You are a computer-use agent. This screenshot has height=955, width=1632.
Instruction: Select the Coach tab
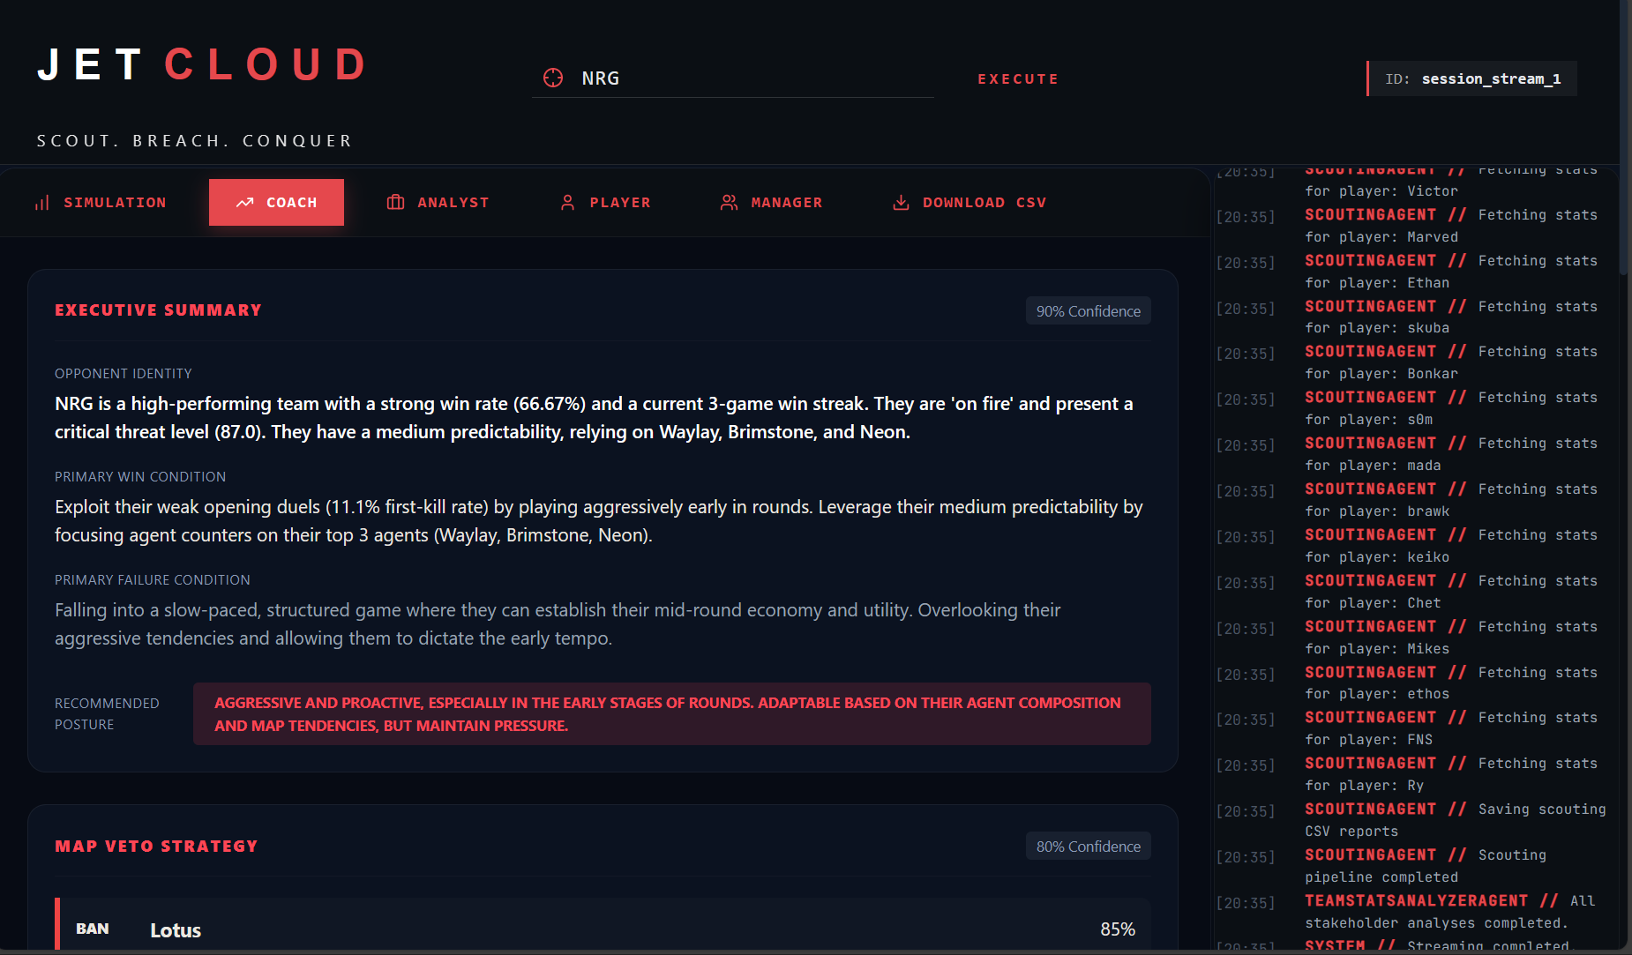276,203
